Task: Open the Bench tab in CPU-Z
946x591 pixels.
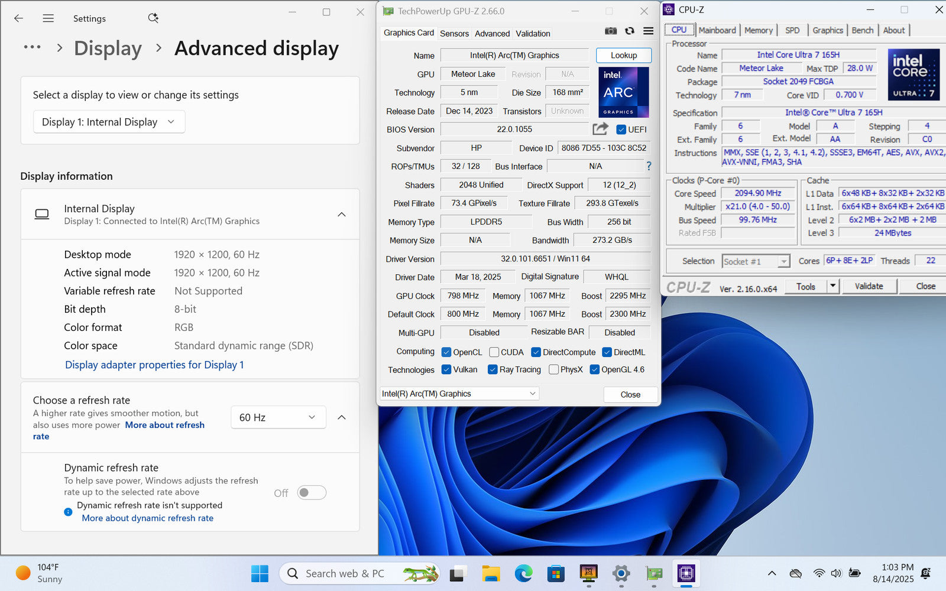Action: click(x=863, y=30)
